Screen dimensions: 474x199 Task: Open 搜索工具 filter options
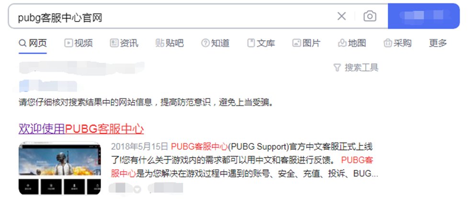[356, 67]
